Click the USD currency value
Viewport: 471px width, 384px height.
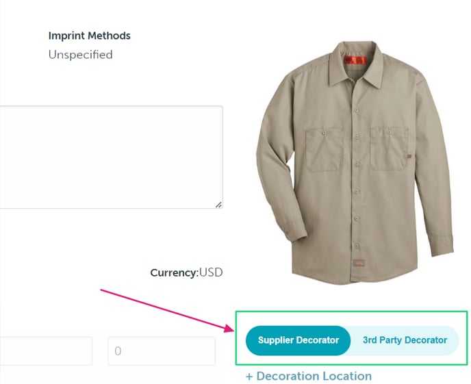coord(211,272)
